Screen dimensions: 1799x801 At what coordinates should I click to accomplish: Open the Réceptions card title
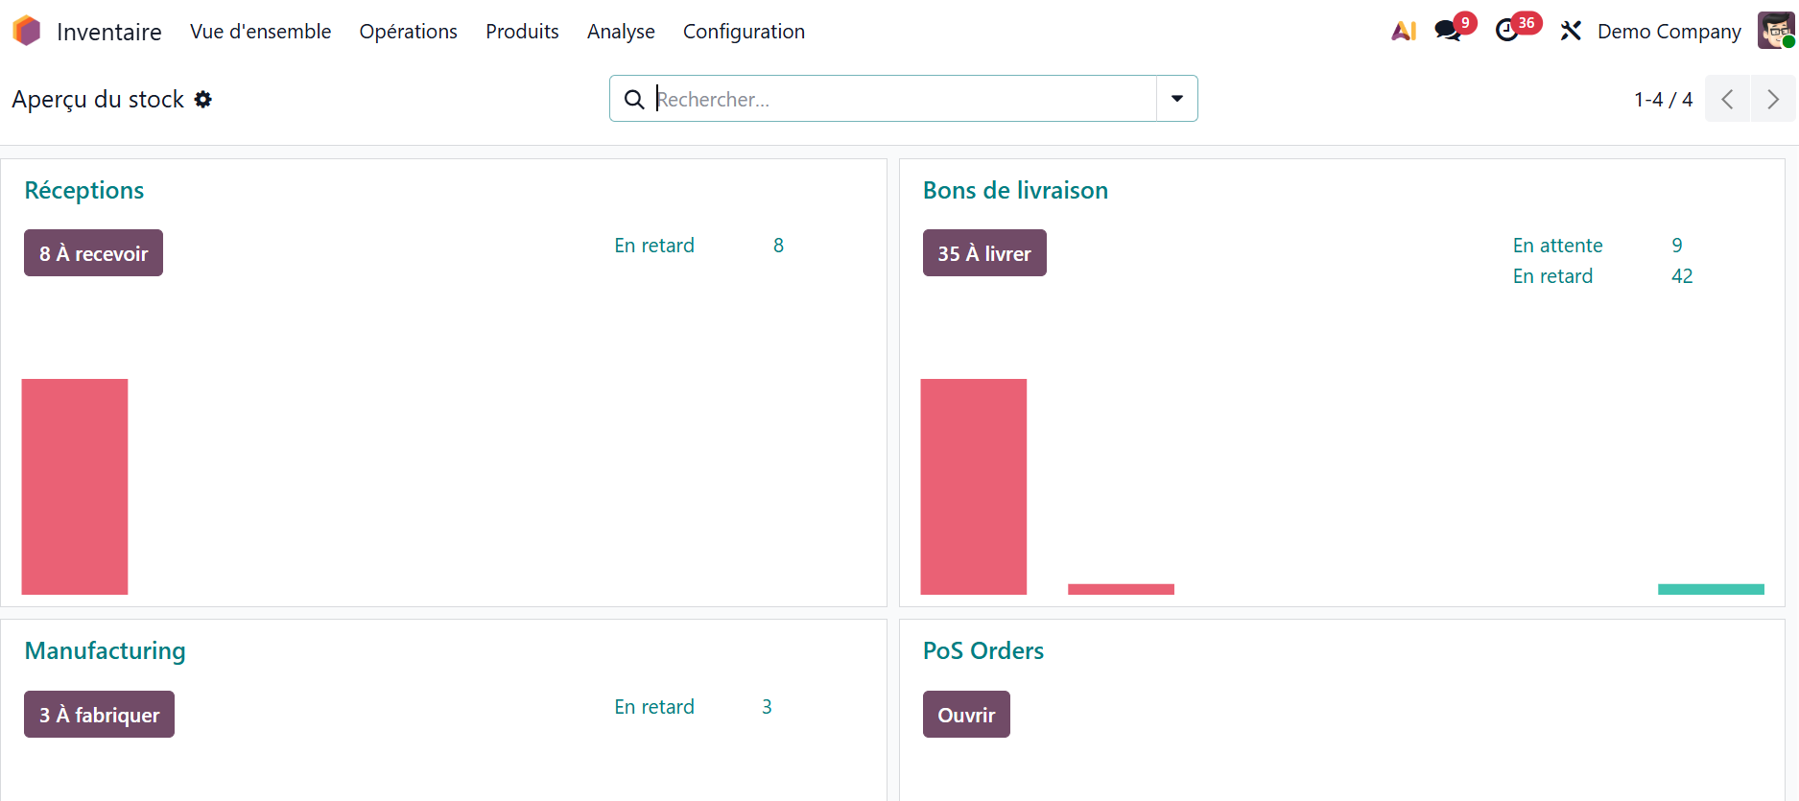84,190
